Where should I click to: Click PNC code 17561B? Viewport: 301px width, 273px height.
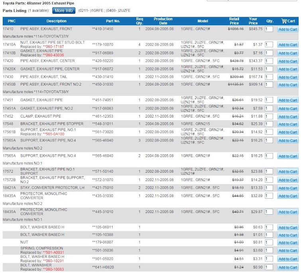pyautogui.click(x=9, y=132)
